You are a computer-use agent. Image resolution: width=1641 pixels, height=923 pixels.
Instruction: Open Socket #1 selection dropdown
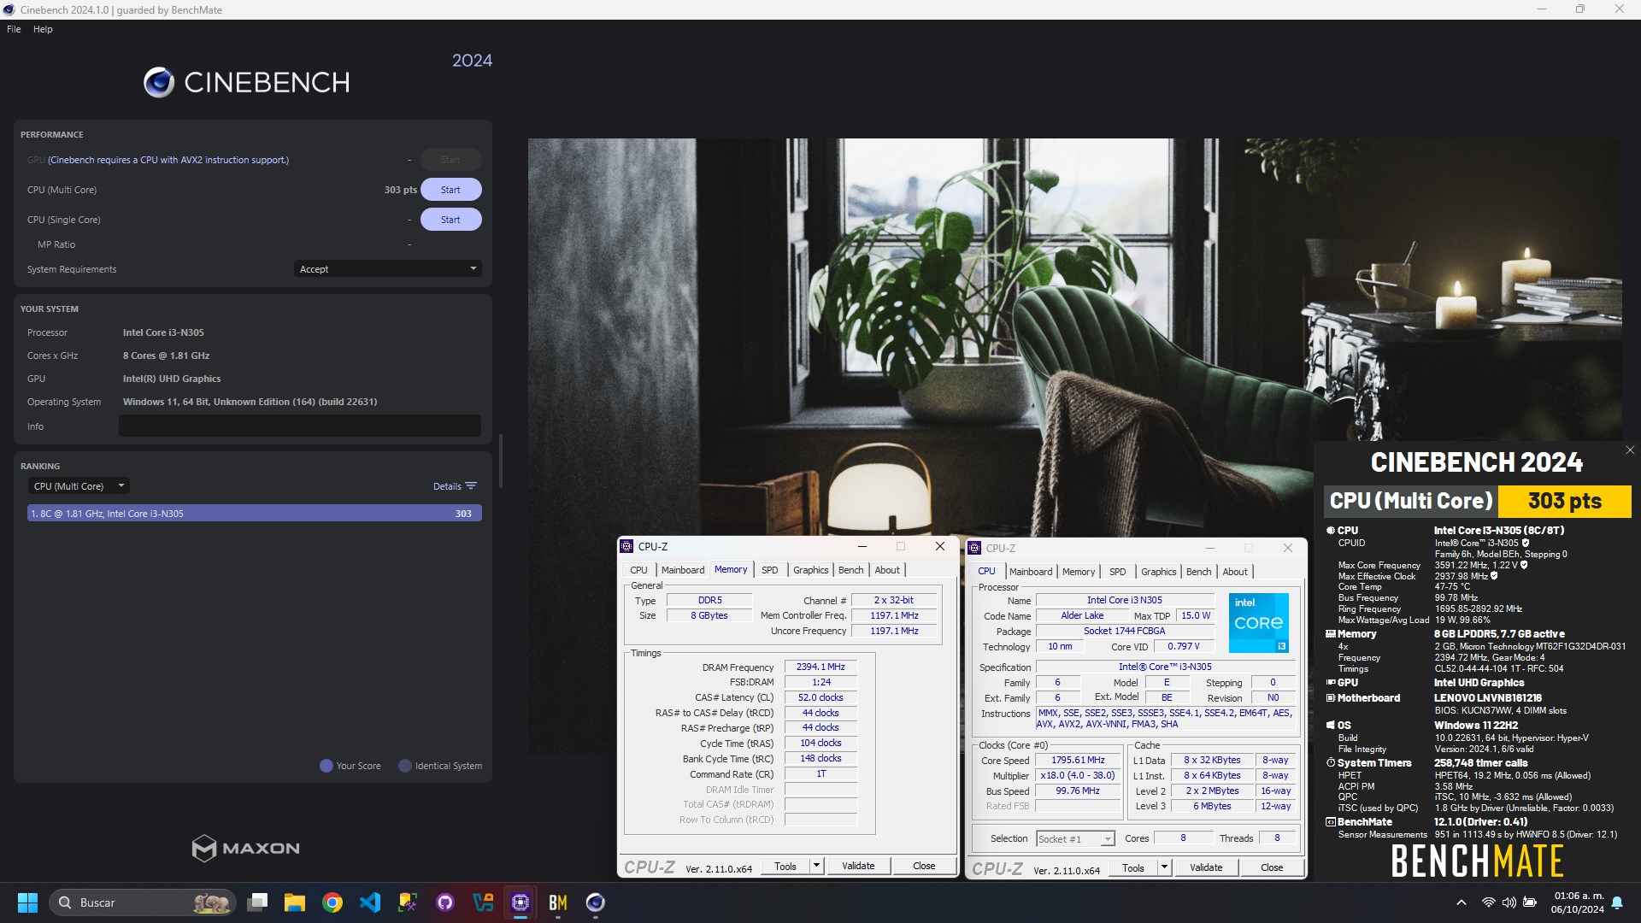tap(1075, 839)
